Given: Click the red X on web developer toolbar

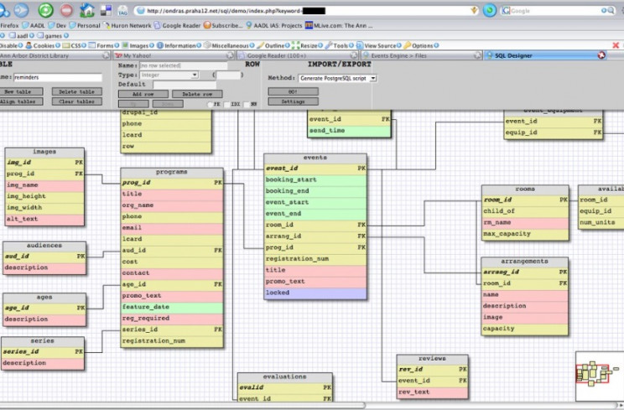Looking at the screenshot, I should coord(616,45).
